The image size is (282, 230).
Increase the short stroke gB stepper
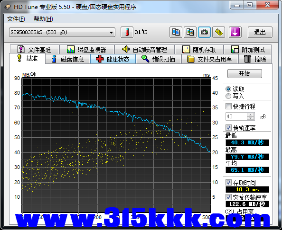250,115
